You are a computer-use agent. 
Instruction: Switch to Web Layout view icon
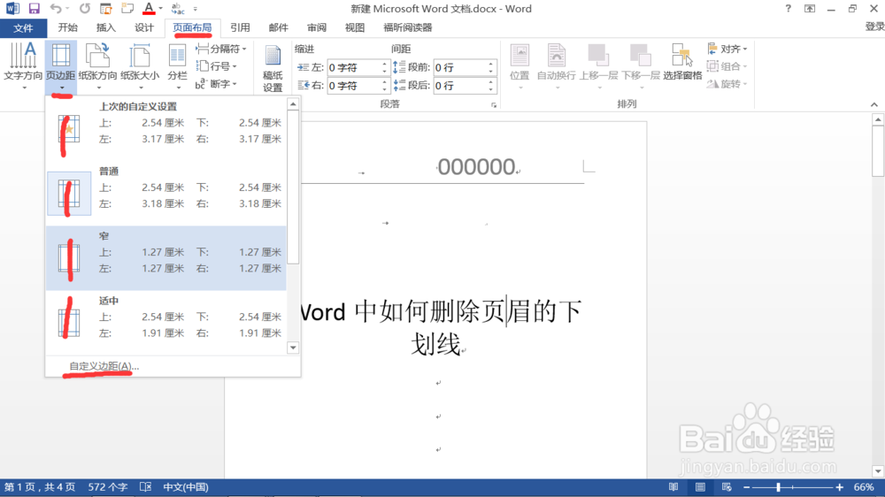(x=727, y=487)
